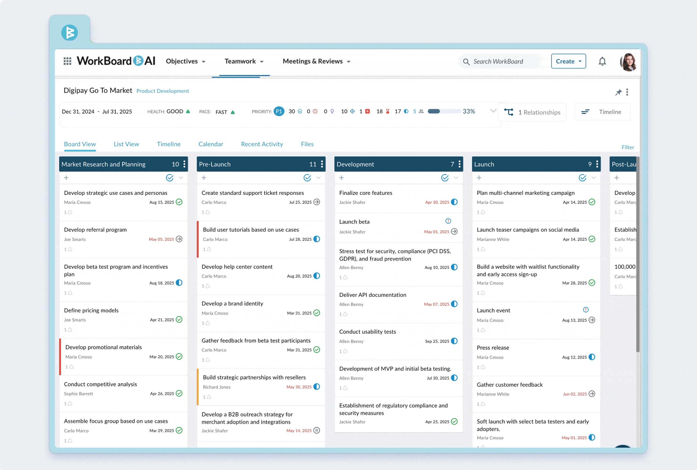
Task: Open the Create dropdown button
Action: [x=568, y=62]
